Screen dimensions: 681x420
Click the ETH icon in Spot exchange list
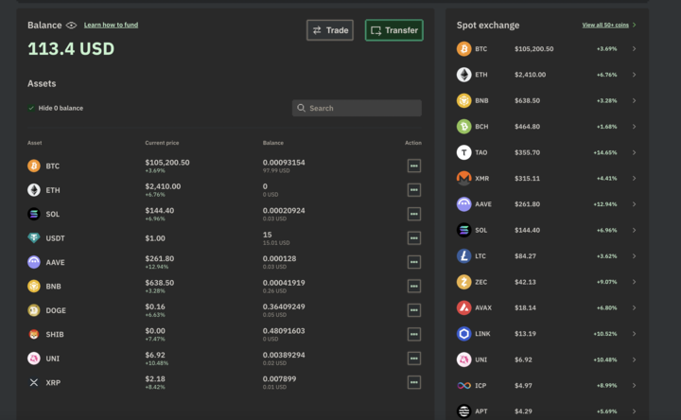[463, 75]
